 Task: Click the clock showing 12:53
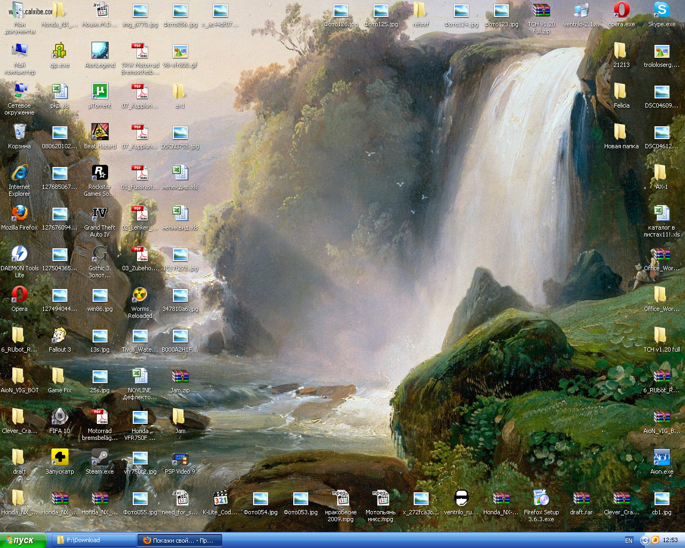point(670,541)
